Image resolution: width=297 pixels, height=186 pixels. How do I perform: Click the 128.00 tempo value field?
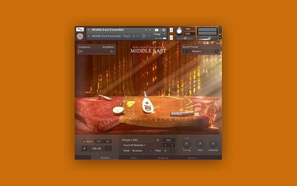[97, 149]
